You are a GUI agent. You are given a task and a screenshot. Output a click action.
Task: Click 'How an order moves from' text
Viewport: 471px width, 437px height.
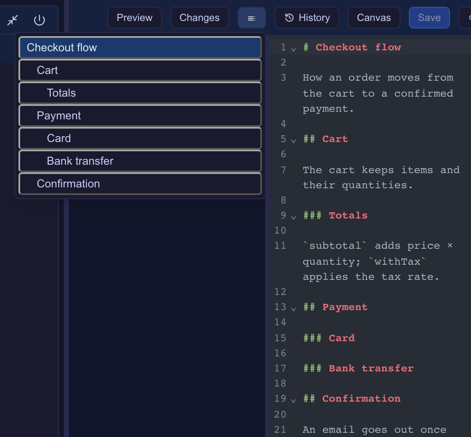378,78
